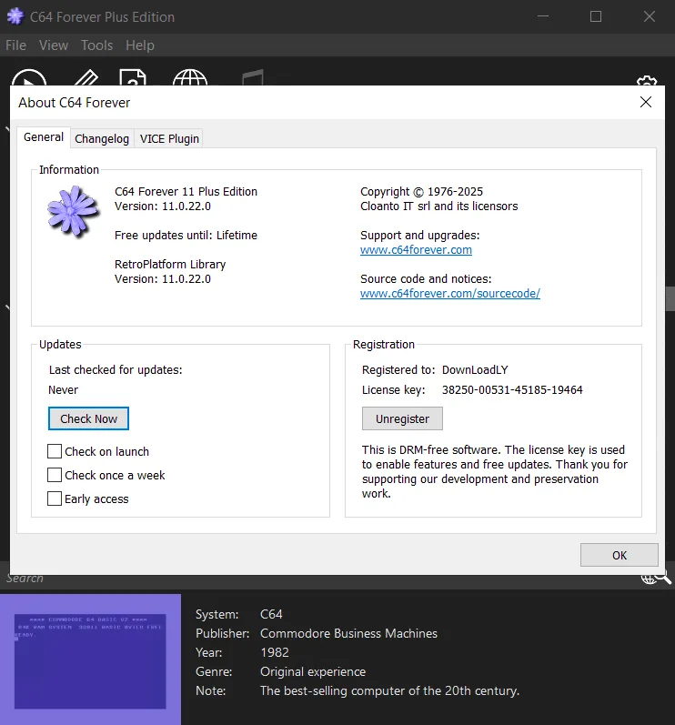Click the text C64 Forever 11 Plus Edition
675x725 pixels.
point(186,191)
